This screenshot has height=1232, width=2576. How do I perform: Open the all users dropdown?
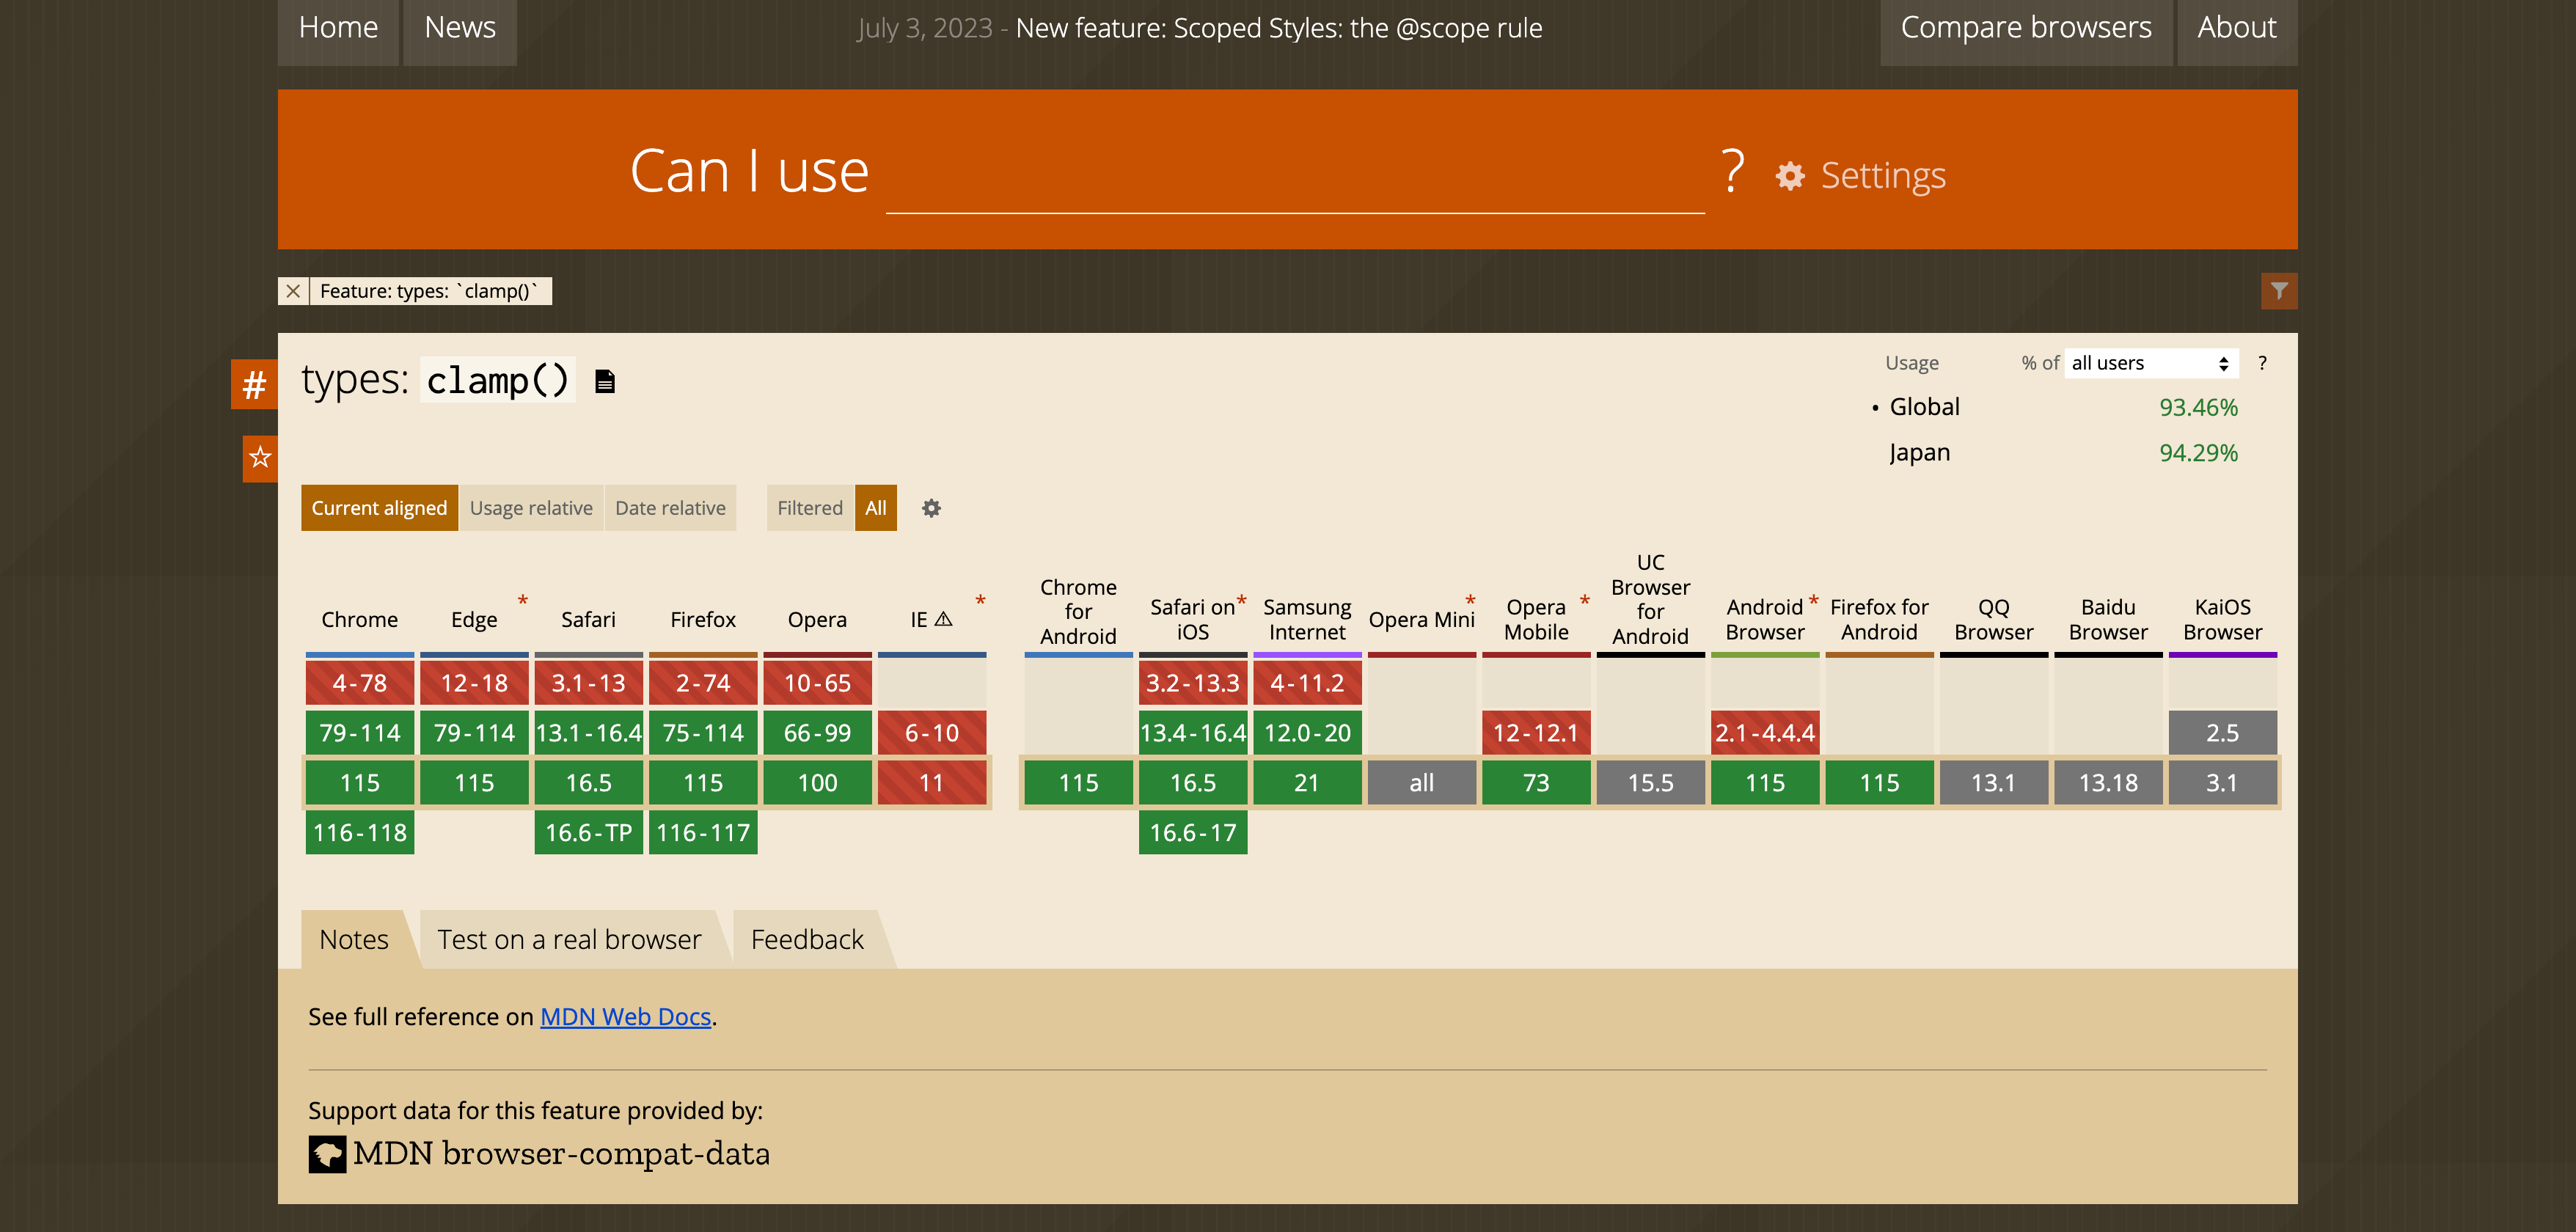[2150, 363]
